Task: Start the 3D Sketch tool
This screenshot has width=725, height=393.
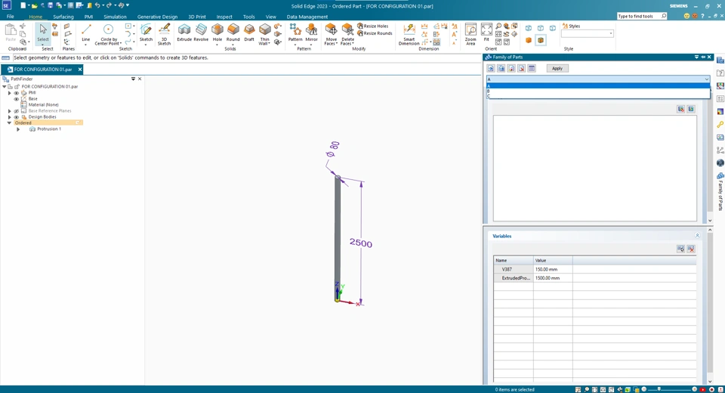Action: pos(164,35)
